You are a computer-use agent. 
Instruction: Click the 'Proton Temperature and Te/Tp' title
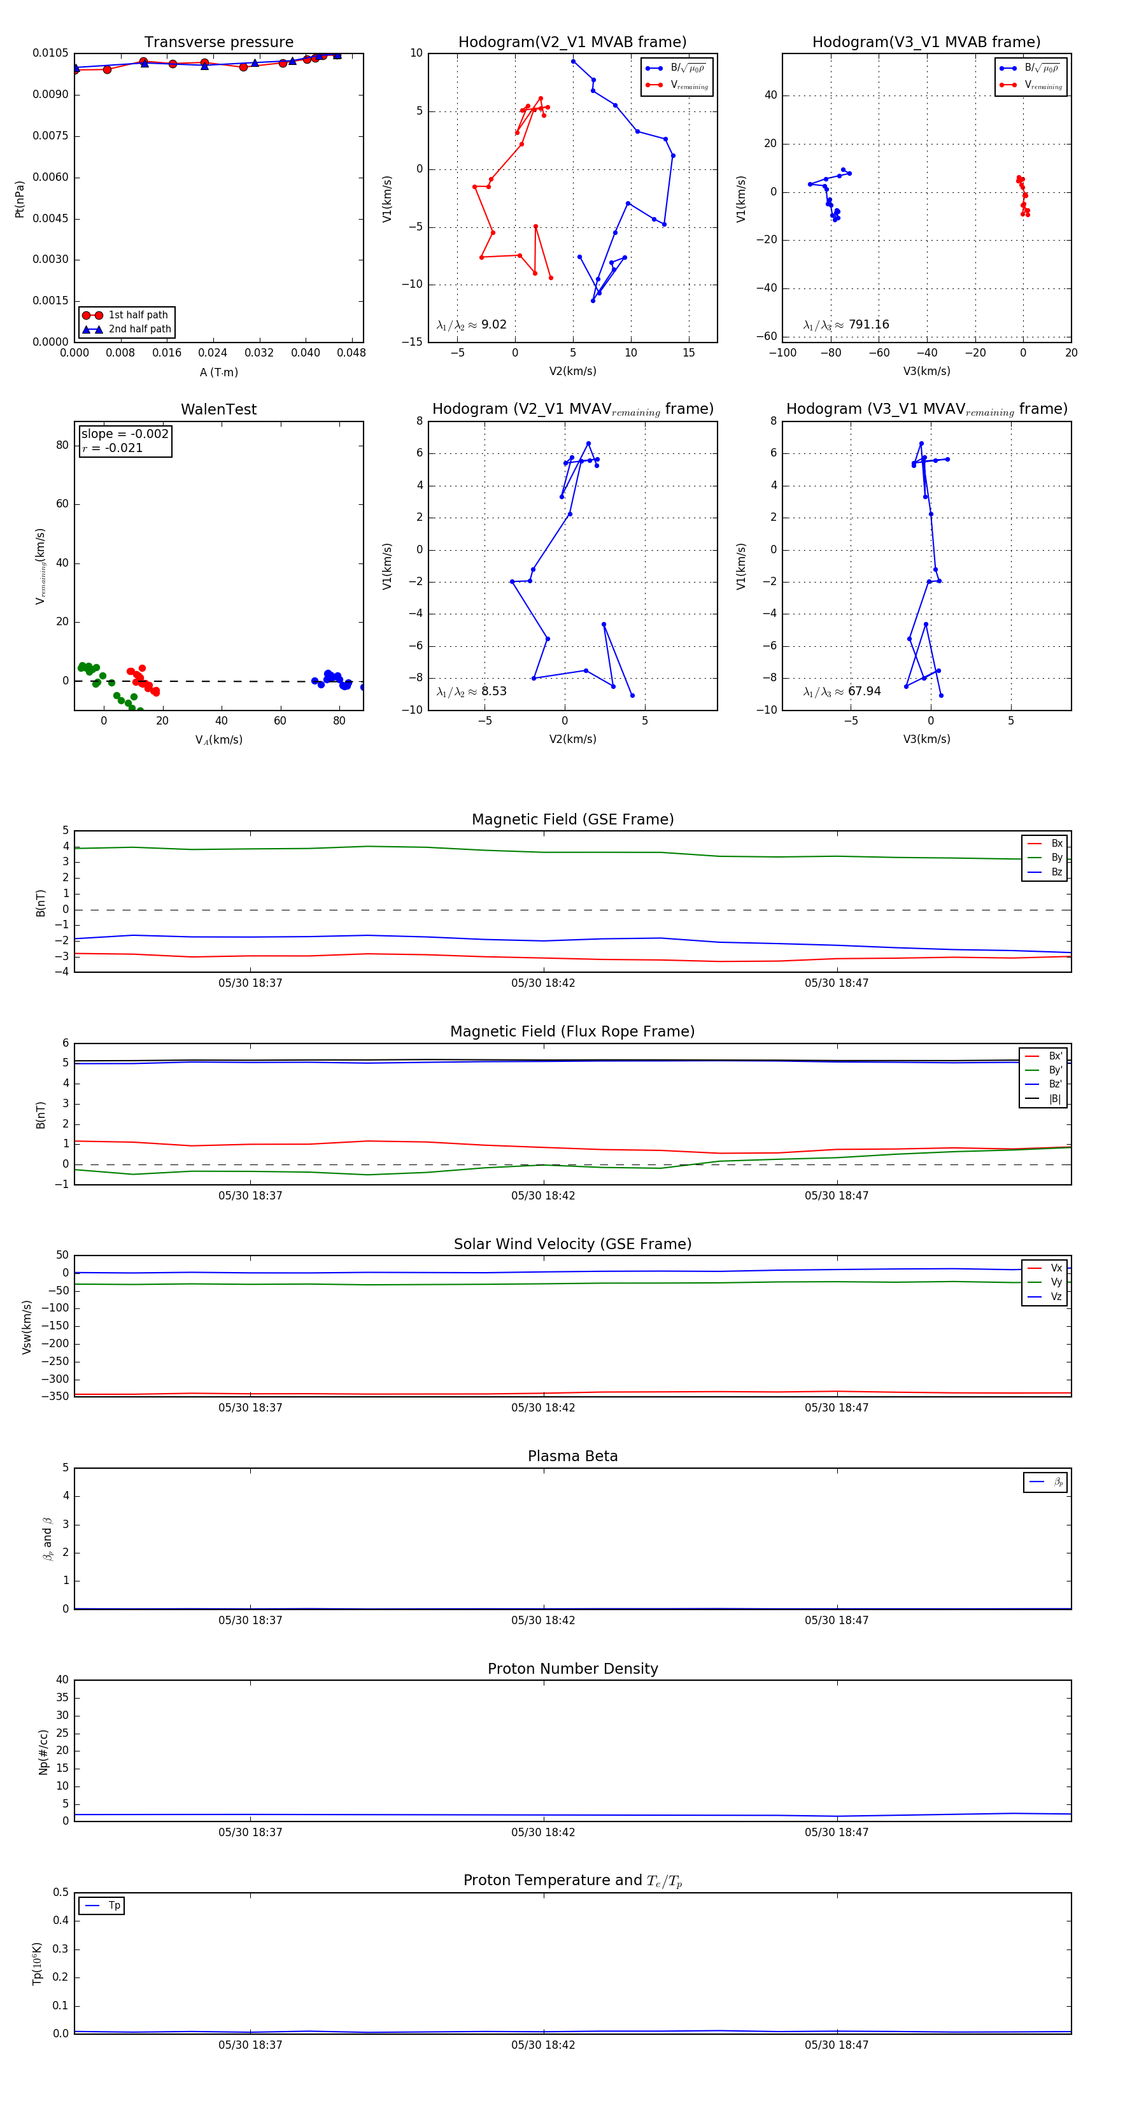(572, 1881)
